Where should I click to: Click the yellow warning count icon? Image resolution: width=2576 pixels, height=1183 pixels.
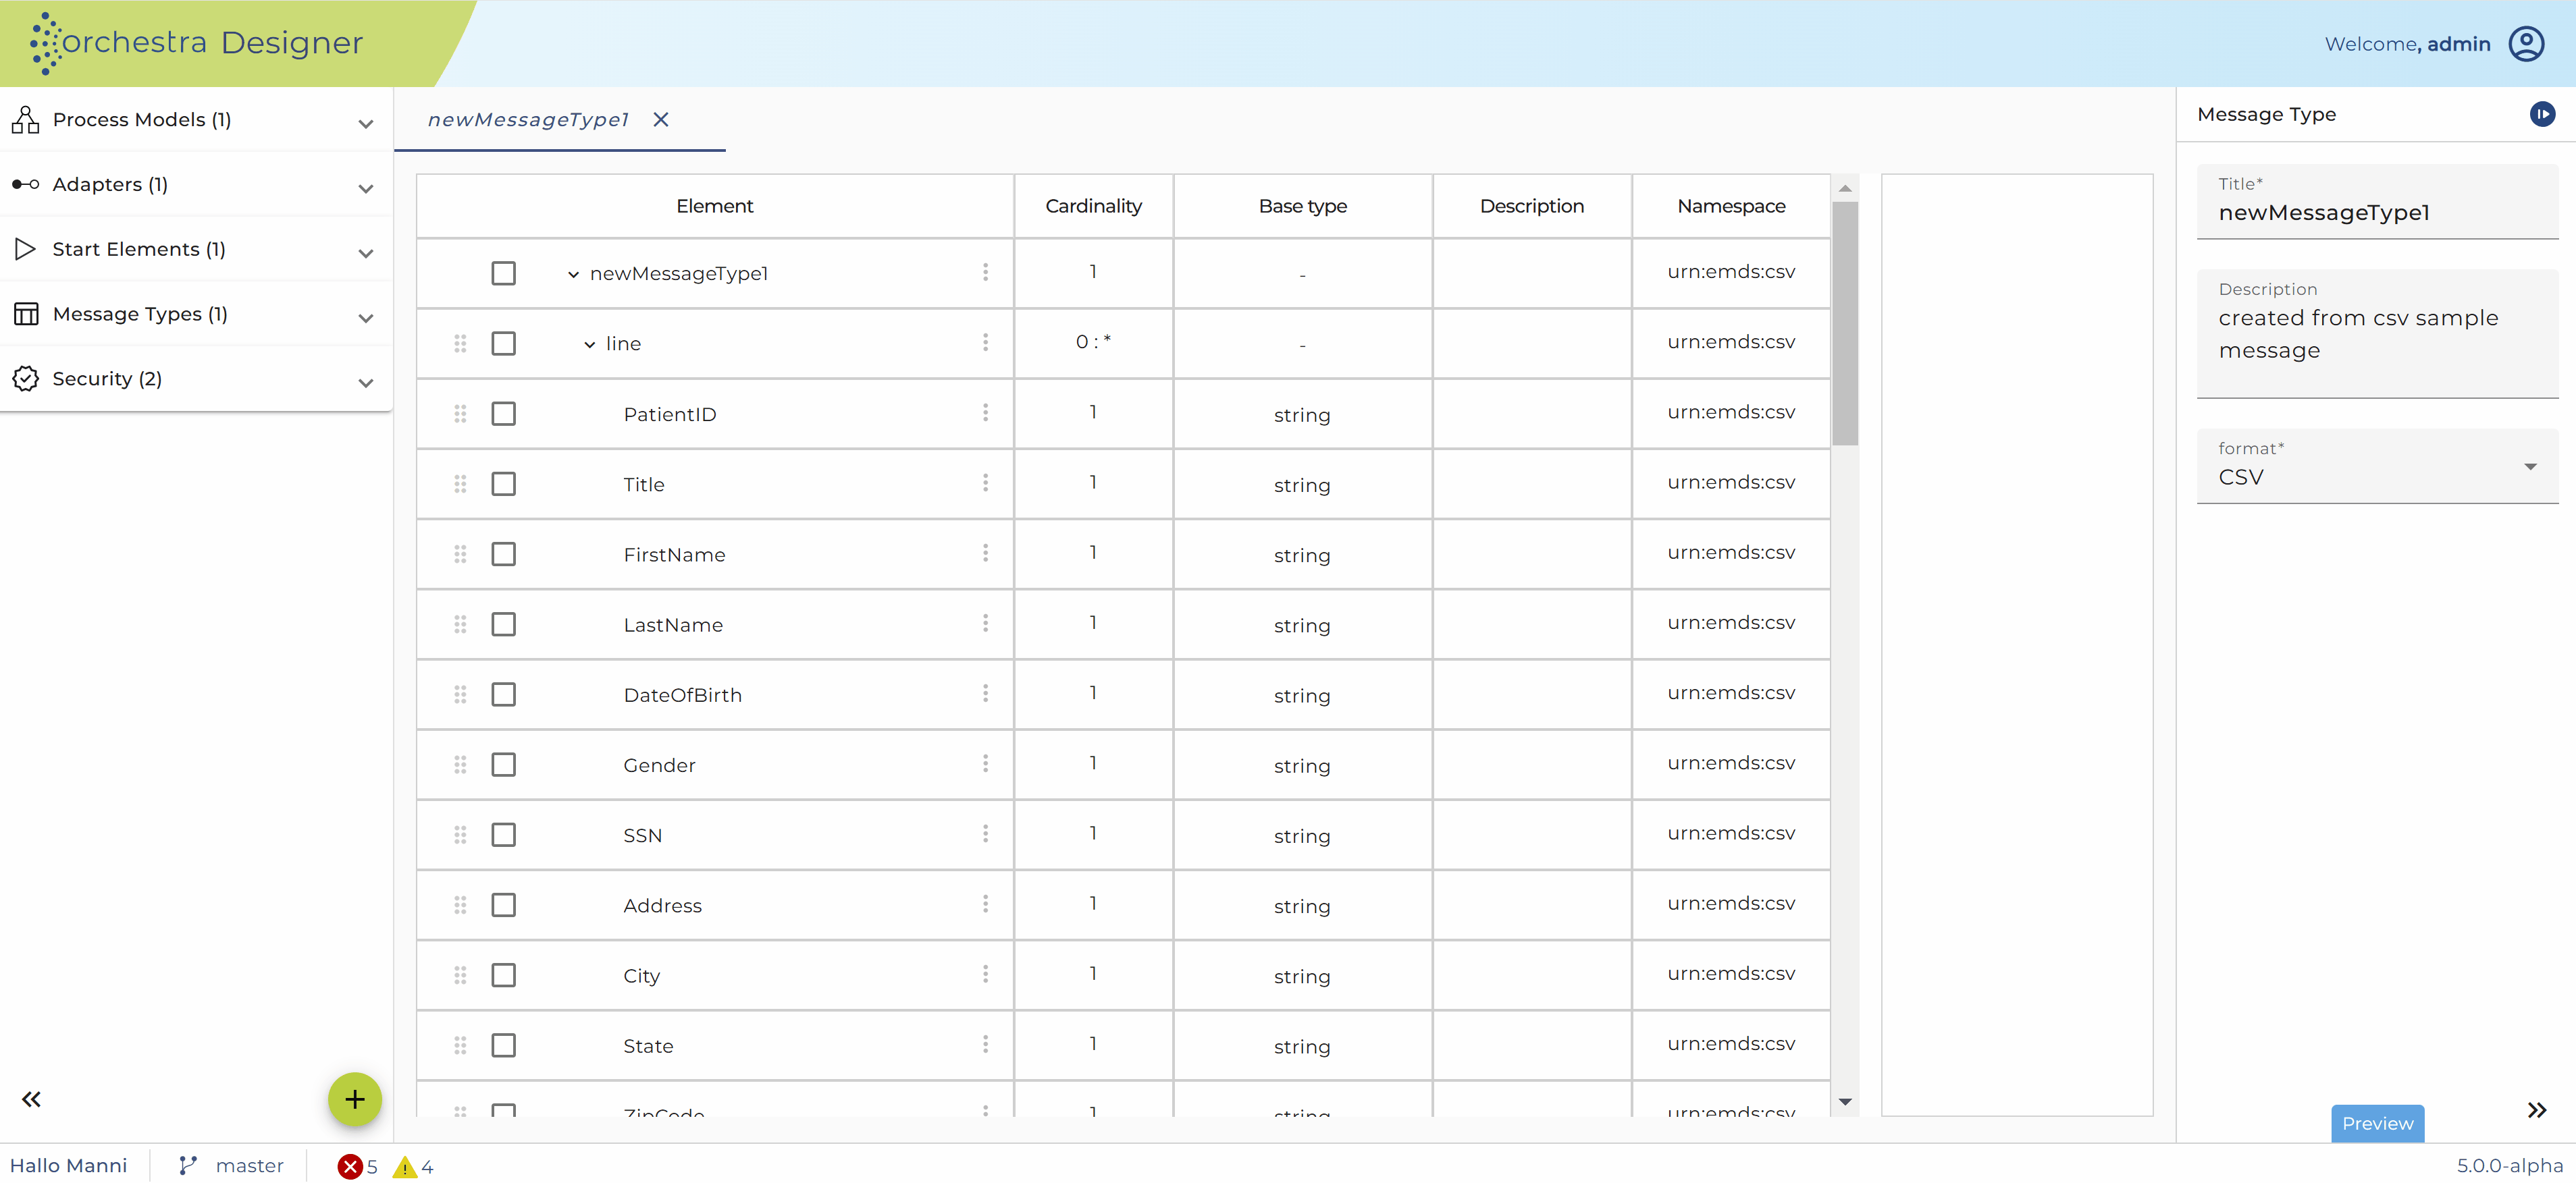[404, 1166]
